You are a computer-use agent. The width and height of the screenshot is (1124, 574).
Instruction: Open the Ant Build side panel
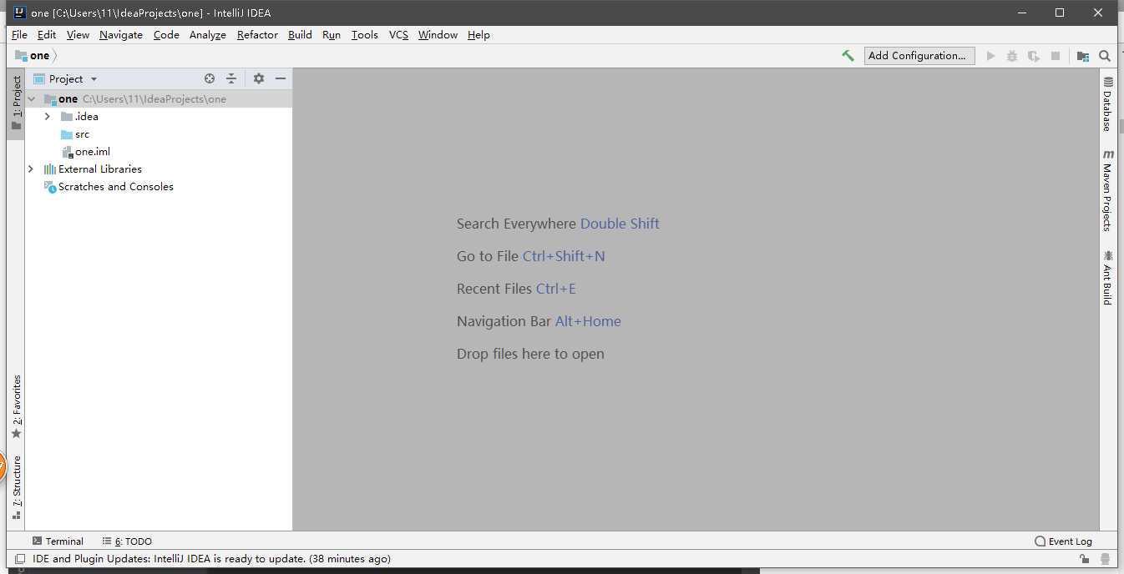[1108, 277]
